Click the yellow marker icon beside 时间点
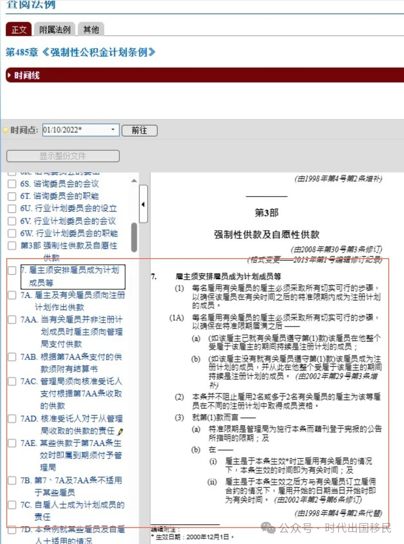This screenshot has height=544, width=404. pos(5,130)
